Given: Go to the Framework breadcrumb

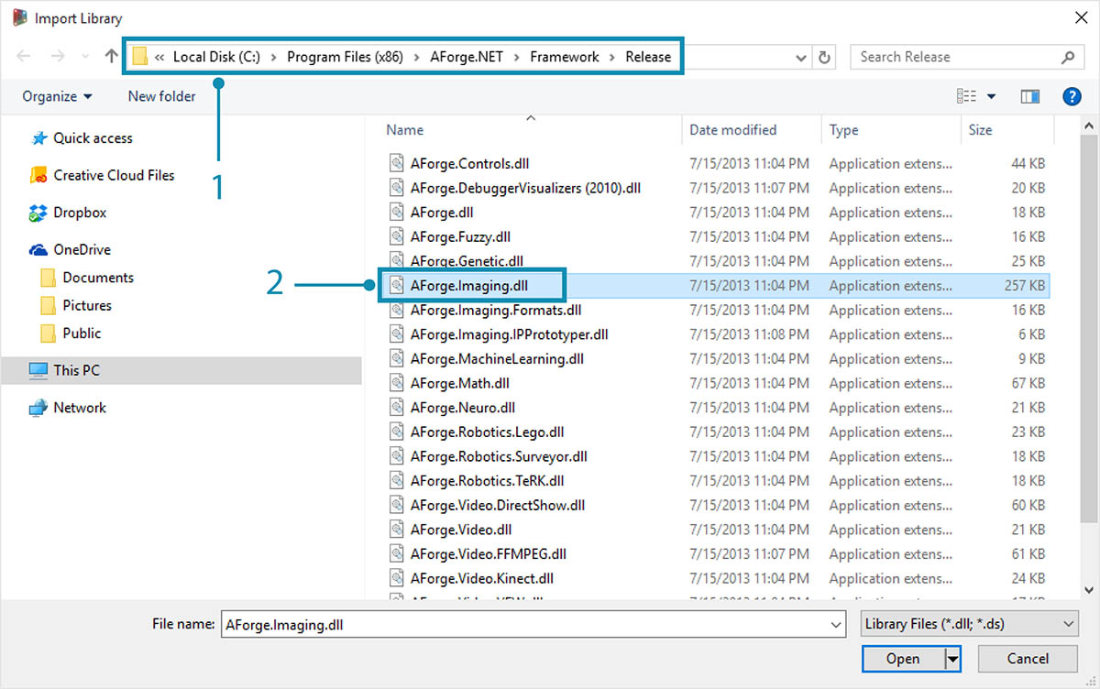Looking at the screenshot, I should pyautogui.click(x=565, y=57).
